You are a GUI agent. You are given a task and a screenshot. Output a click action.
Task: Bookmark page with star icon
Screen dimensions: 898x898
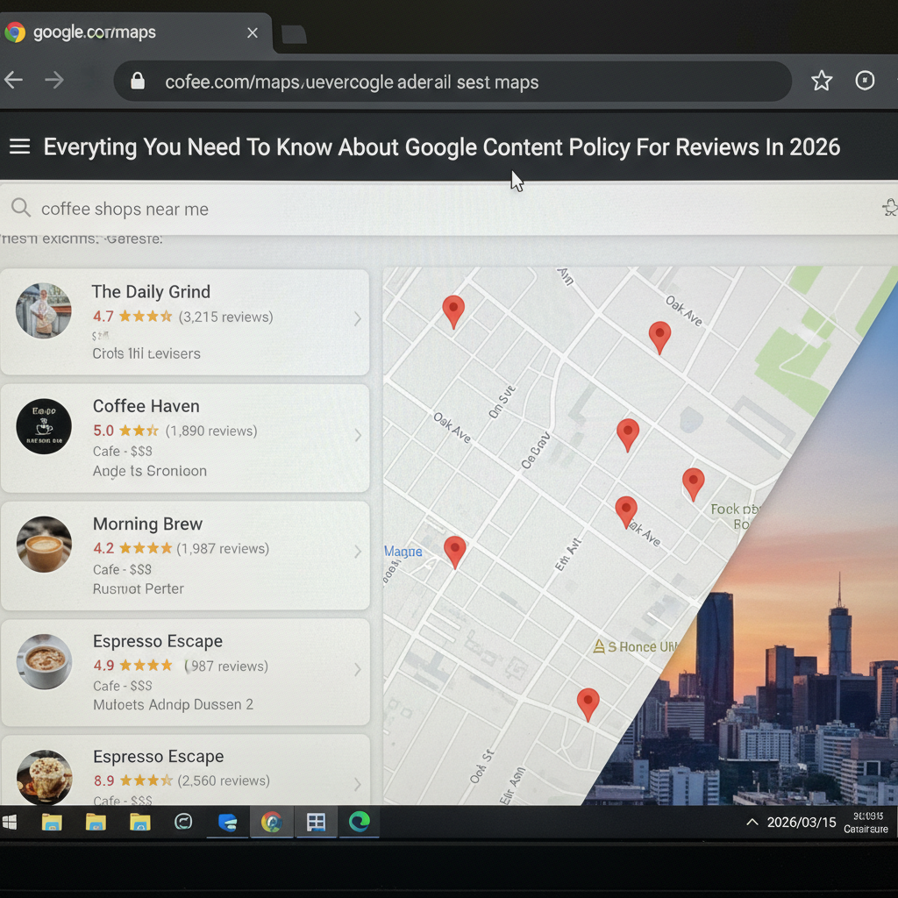tap(821, 81)
